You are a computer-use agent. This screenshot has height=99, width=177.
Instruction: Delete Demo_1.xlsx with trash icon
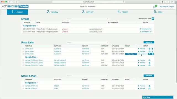[152, 54]
